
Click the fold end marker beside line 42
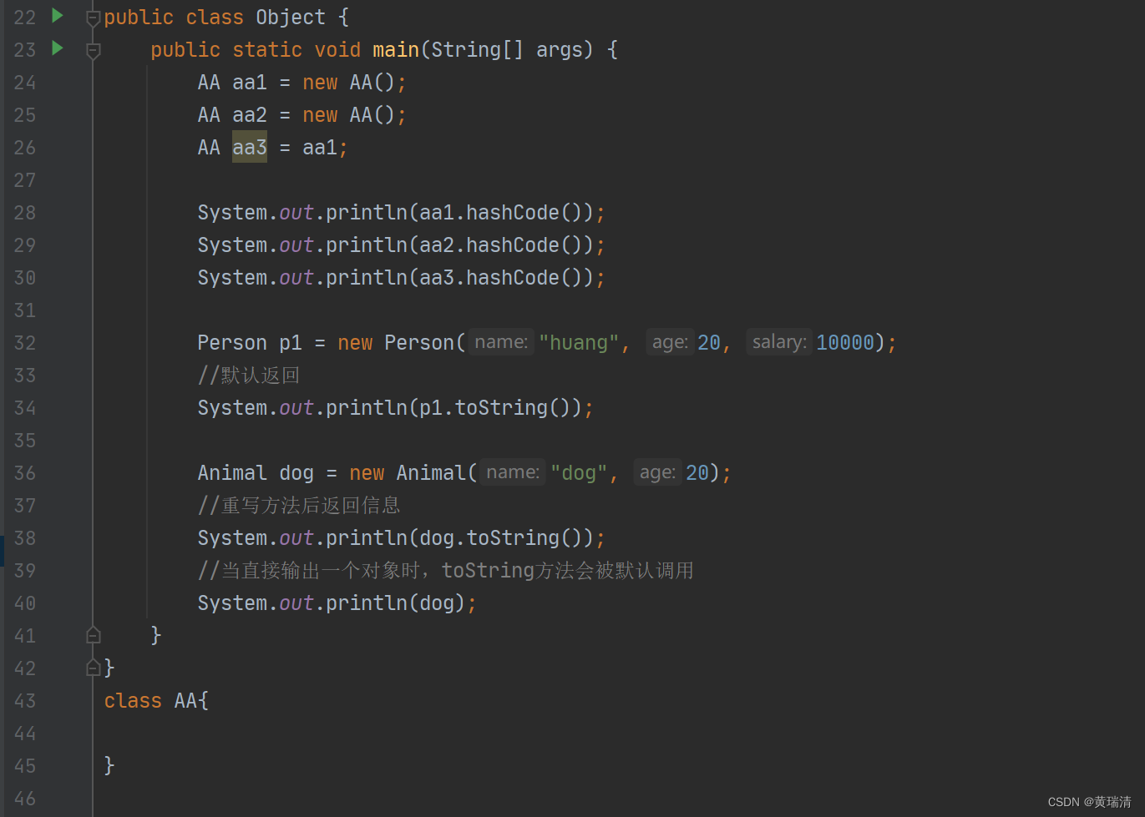[x=93, y=668]
